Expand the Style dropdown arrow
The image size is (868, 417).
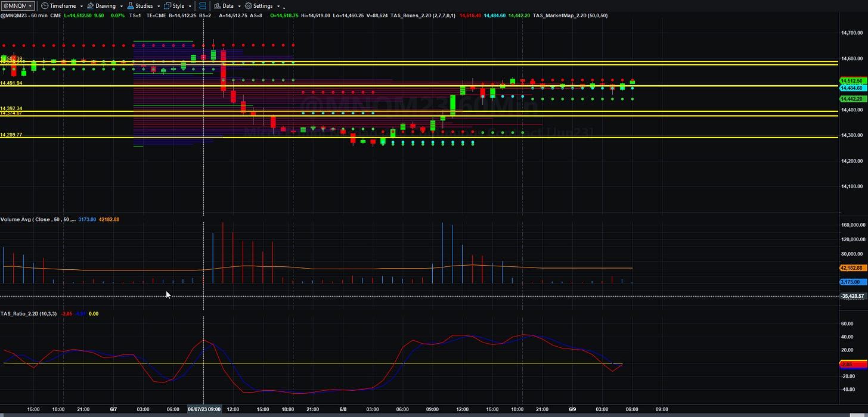coord(190,6)
